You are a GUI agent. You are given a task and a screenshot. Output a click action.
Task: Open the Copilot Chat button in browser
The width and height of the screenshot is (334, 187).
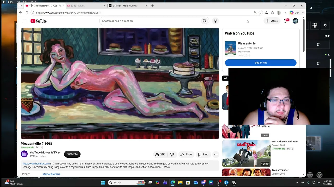[x=294, y=12]
